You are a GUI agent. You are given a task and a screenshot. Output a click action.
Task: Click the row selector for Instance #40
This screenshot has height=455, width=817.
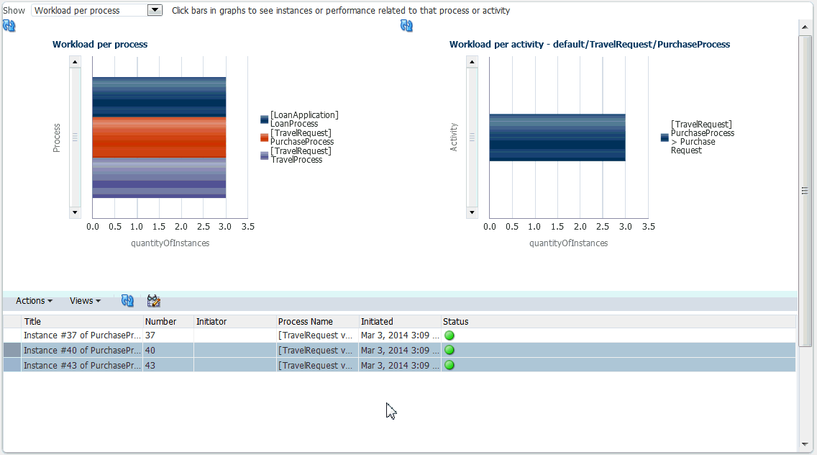coord(12,350)
